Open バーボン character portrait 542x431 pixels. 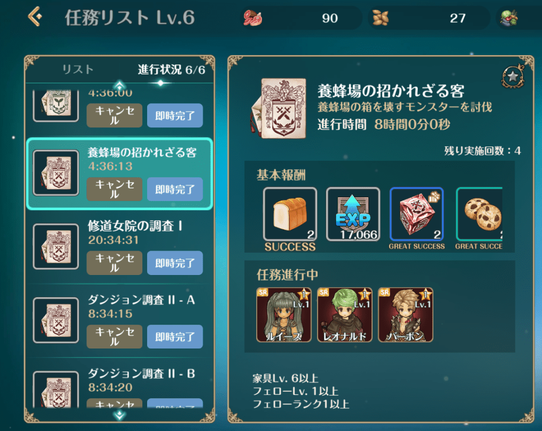[405, 315]
